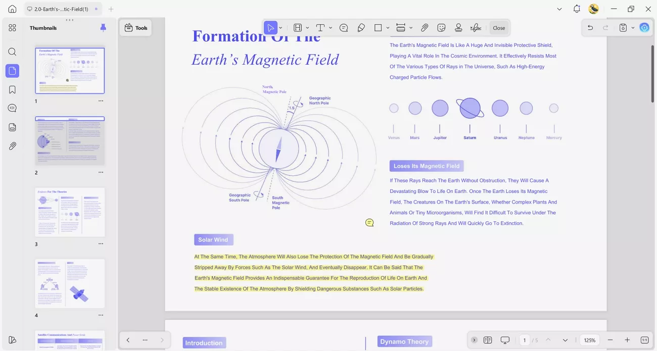Open the bookmarks panel in the sidebar
The width and height of the screenshot is (657, 351).
point(12,89)
